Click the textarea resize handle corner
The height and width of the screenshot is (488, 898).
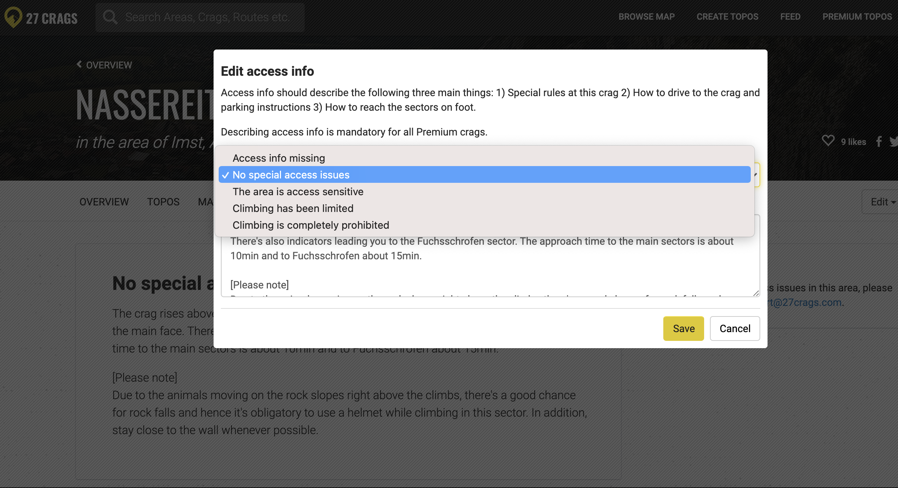756,293
